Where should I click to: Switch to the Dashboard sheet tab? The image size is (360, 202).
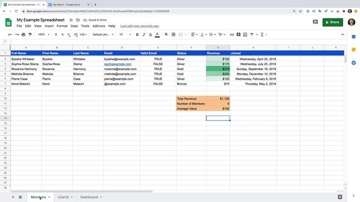(x=89, y=197)
